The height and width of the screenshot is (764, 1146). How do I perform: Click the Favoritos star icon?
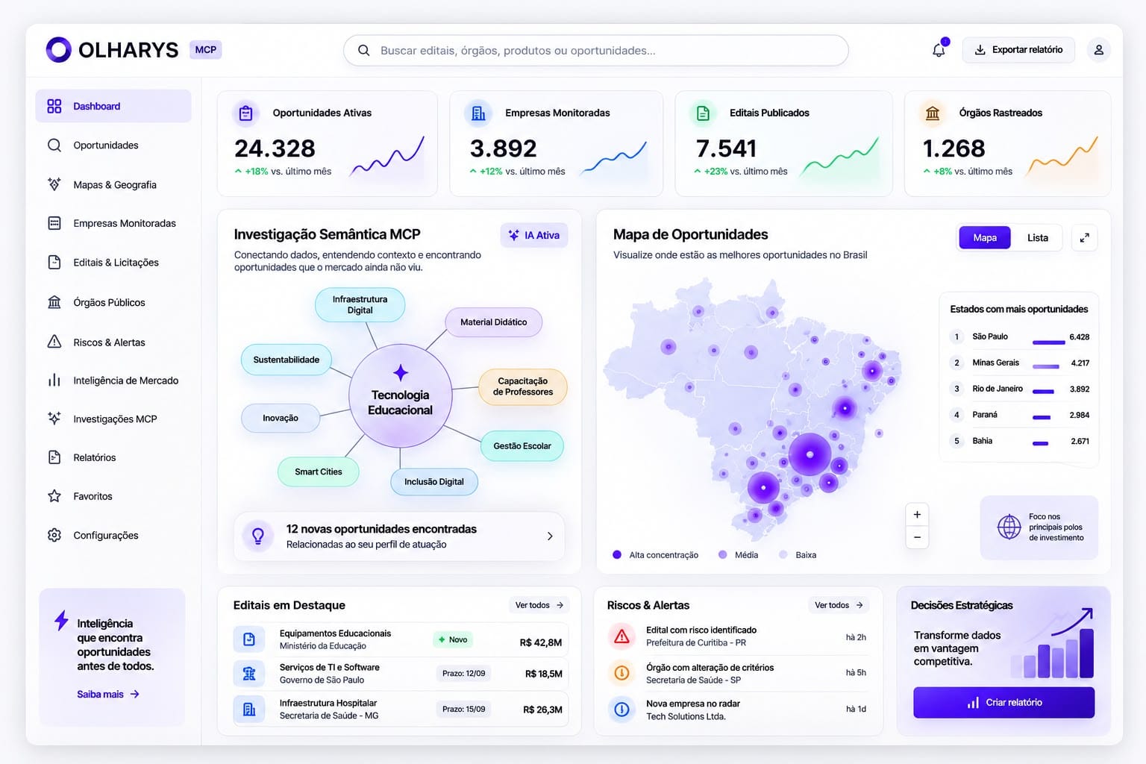click(x=54, y=496)
